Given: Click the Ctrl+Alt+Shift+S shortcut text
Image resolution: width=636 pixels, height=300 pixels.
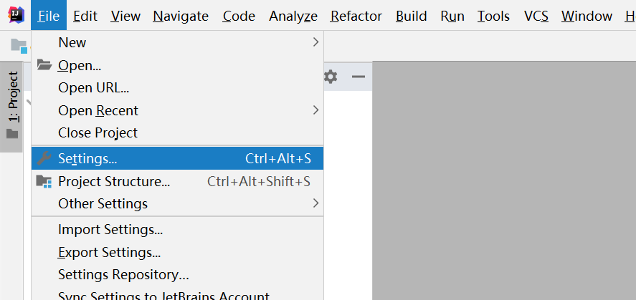Looking at the screenshot, I should click(259, 181).
